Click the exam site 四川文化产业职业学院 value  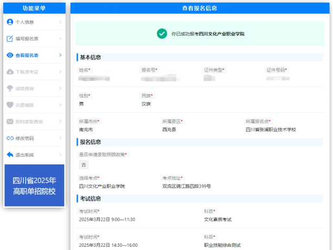pyautogui.click(x=102, y=186)
